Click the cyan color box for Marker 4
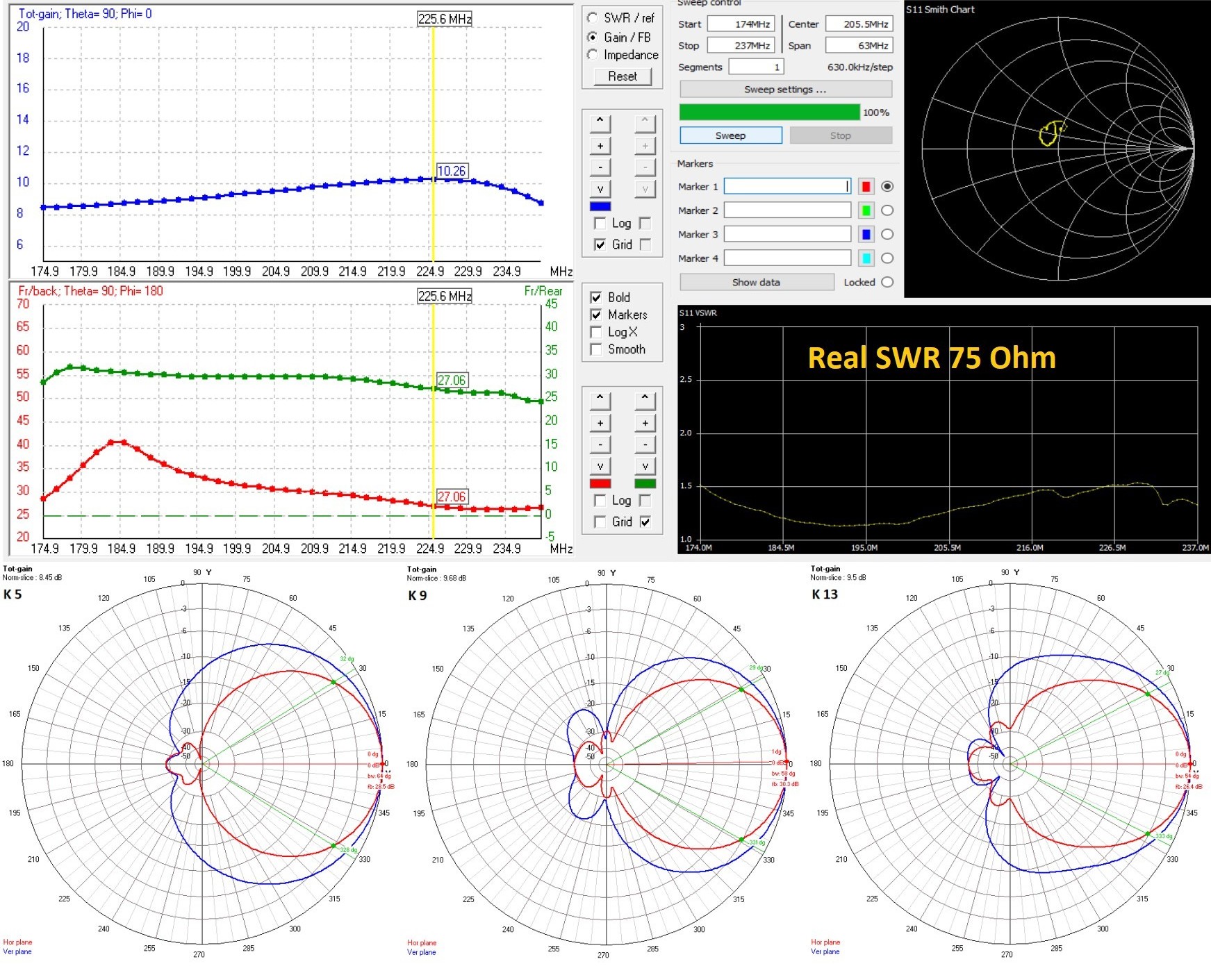This screenshot has width=1211, height=966. [x=866, y=258]
